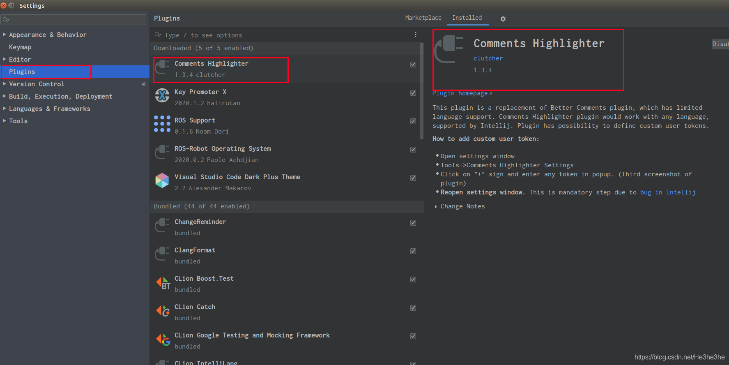The height and width of the screenshot is (365, 729).
Task: Expand the Appearance & Behavior settings node
Action: (x=4, y=35)
